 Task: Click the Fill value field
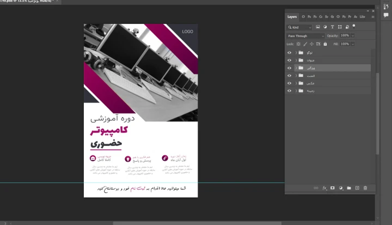pos(345,44)
